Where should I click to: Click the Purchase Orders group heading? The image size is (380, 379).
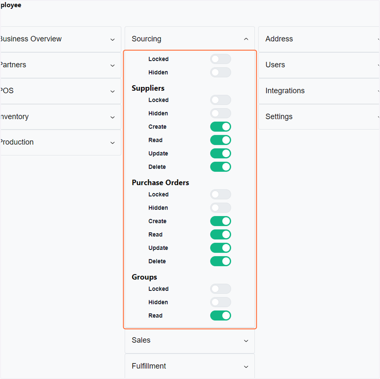pyautogui.click(x=160, y=183)
